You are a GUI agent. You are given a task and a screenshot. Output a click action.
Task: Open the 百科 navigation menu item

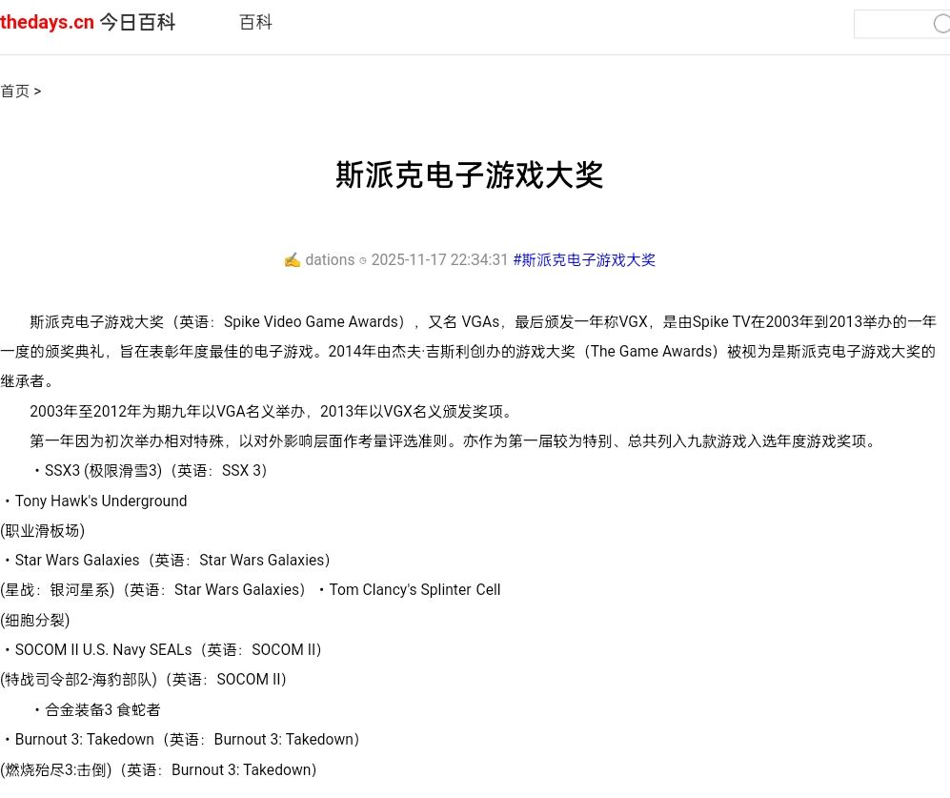click(255, 23)
